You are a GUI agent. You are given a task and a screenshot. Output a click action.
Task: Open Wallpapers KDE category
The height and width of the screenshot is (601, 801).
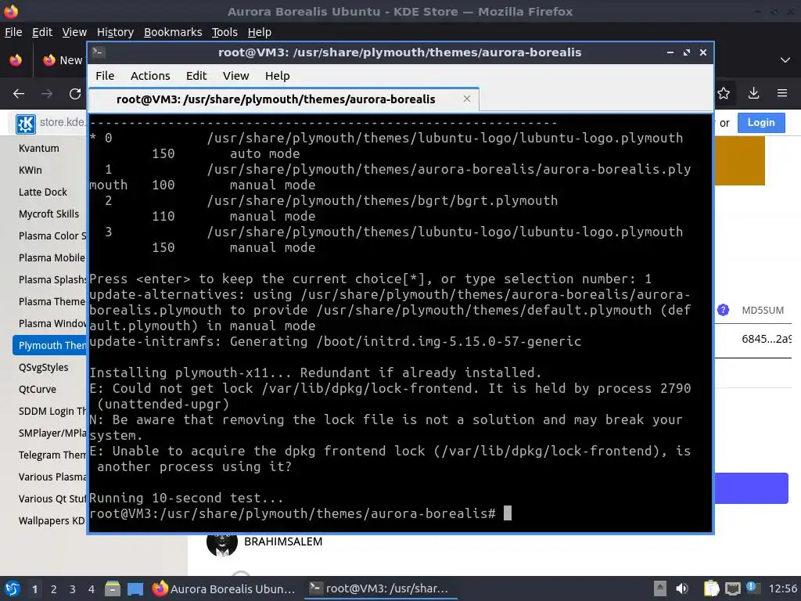(52, 521)
